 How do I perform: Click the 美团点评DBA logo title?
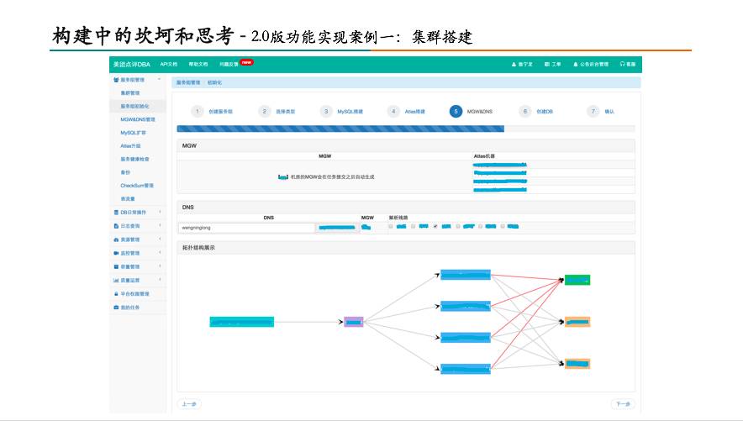point(132,64)
